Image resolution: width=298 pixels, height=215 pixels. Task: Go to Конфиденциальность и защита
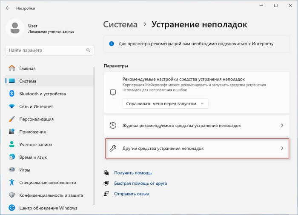pos(49,195)
